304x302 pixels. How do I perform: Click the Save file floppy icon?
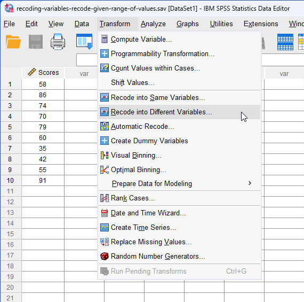36,42
